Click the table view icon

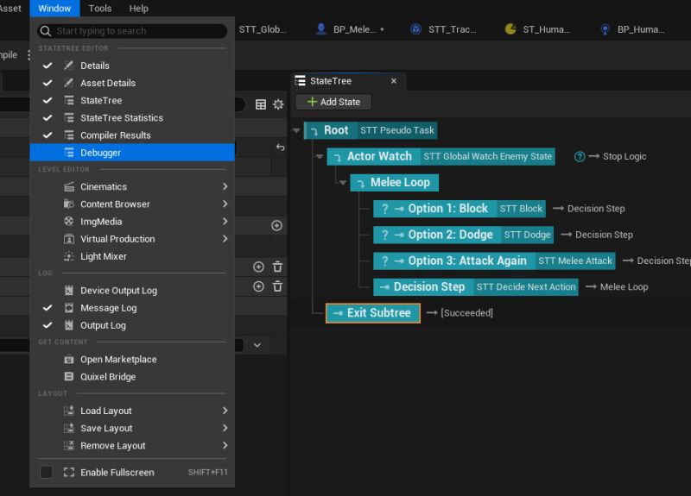tap(261, 104)
